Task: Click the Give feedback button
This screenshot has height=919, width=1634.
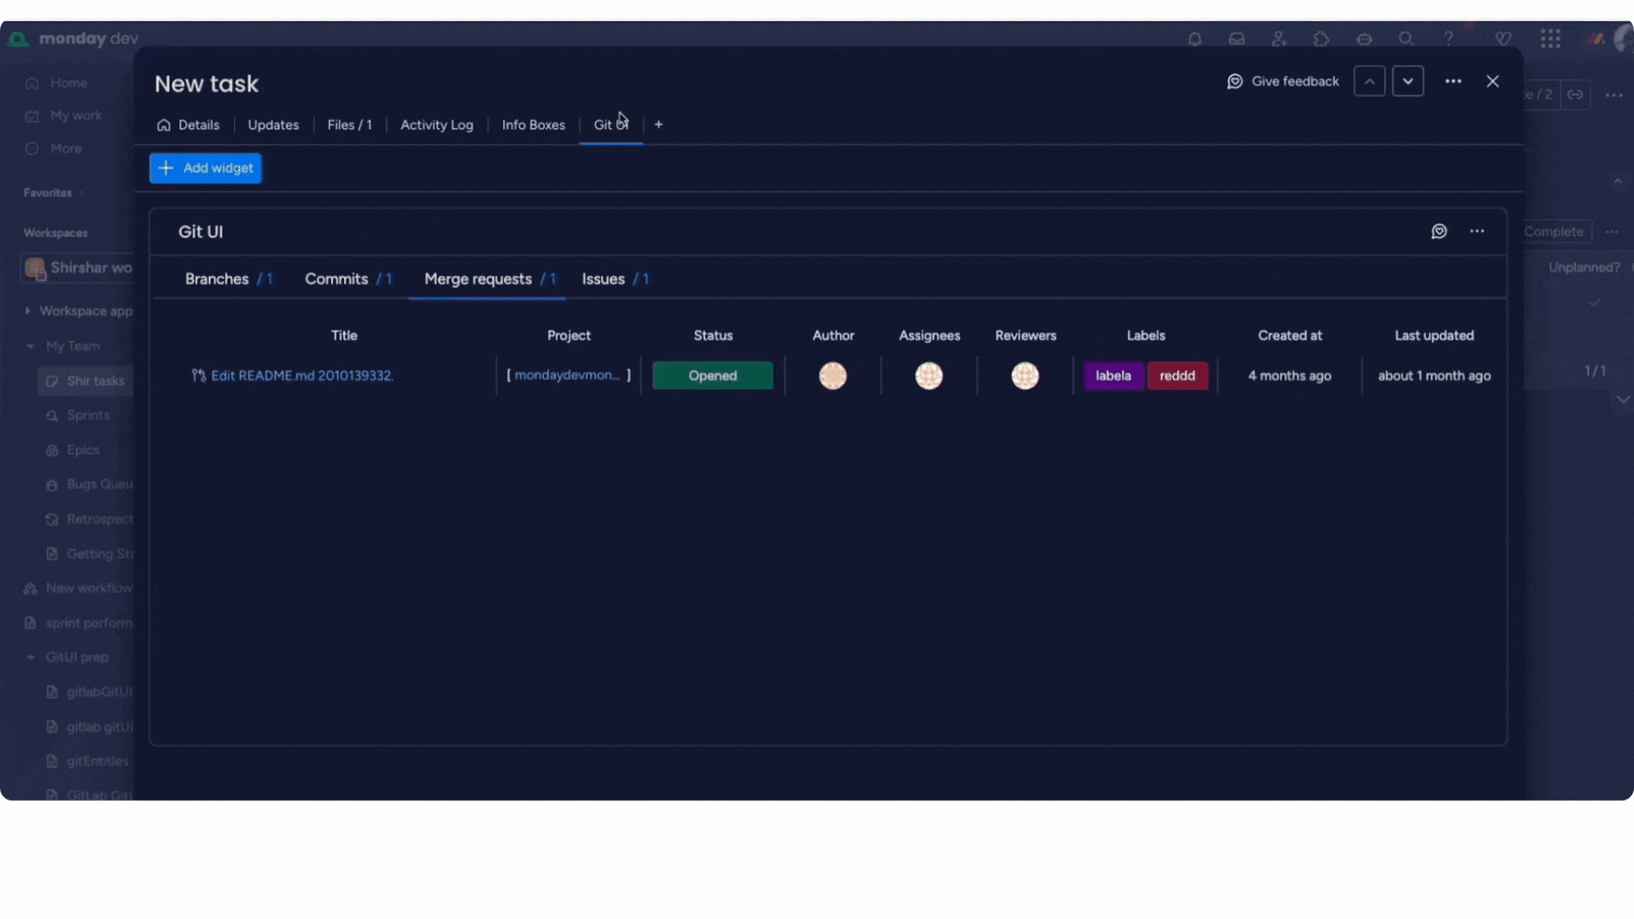Action: 1283,82
